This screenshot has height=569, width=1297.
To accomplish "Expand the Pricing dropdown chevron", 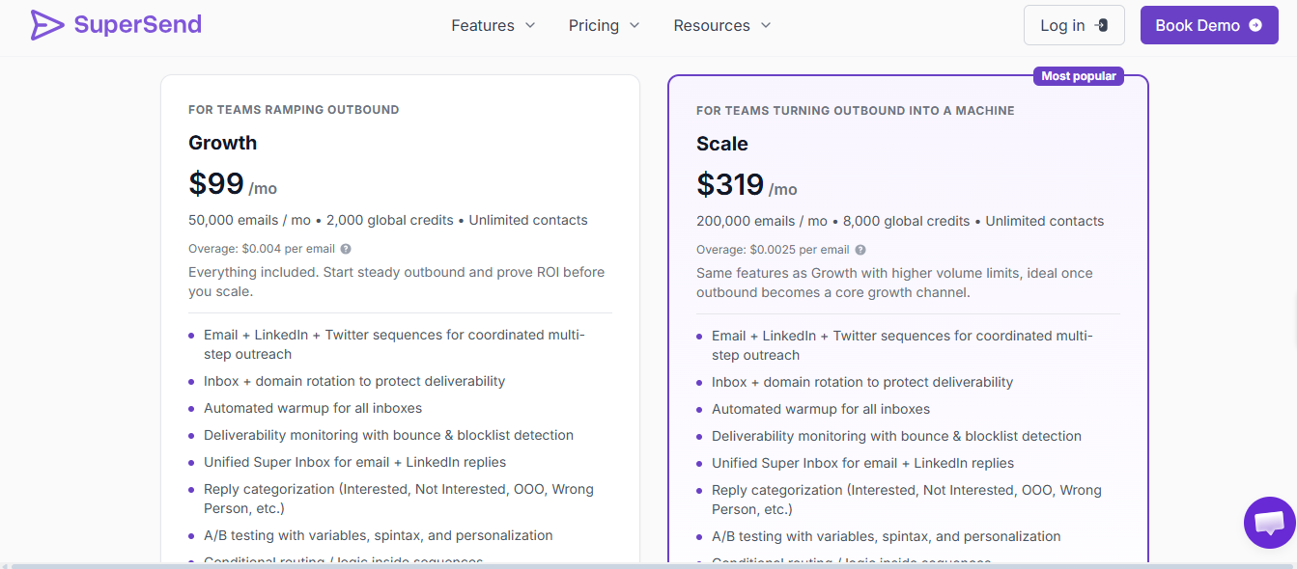I will click(635, 26).
